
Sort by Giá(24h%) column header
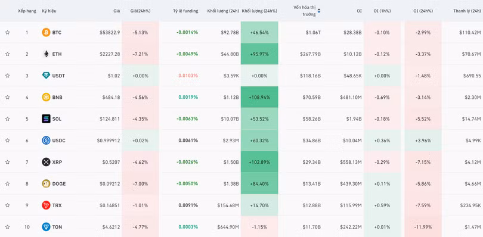pyautogui.click(x=141, y=11)
